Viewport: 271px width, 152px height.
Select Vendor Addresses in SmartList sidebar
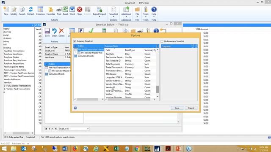tap(12, 79)
